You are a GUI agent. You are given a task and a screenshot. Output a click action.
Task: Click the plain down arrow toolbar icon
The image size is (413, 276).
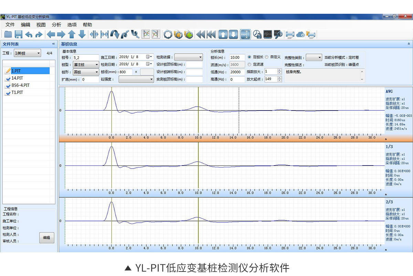click(82, 34)
